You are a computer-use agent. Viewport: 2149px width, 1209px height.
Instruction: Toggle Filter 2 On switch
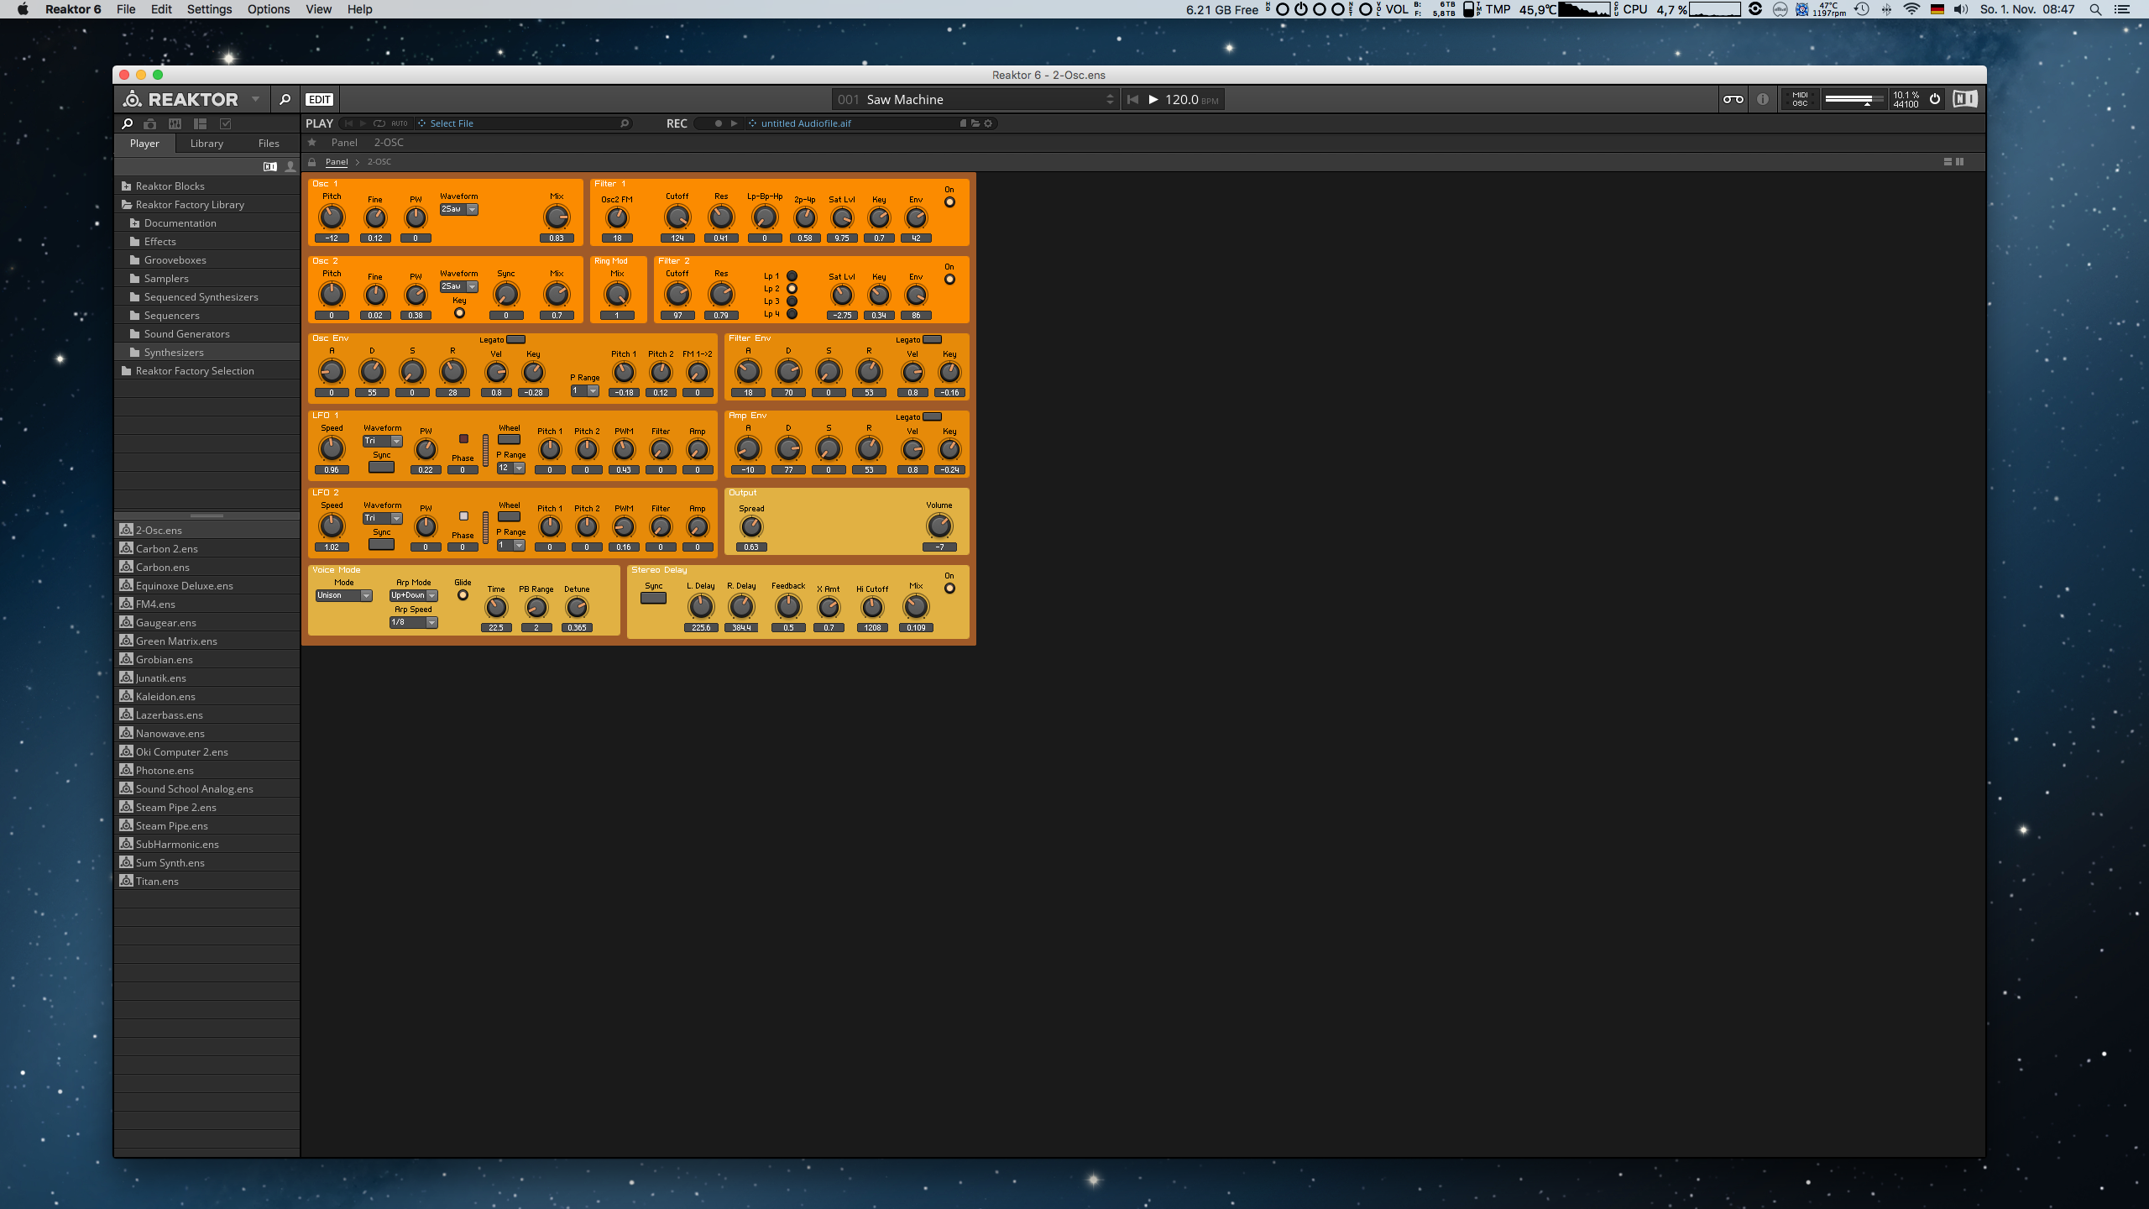[x=949, y=280]
